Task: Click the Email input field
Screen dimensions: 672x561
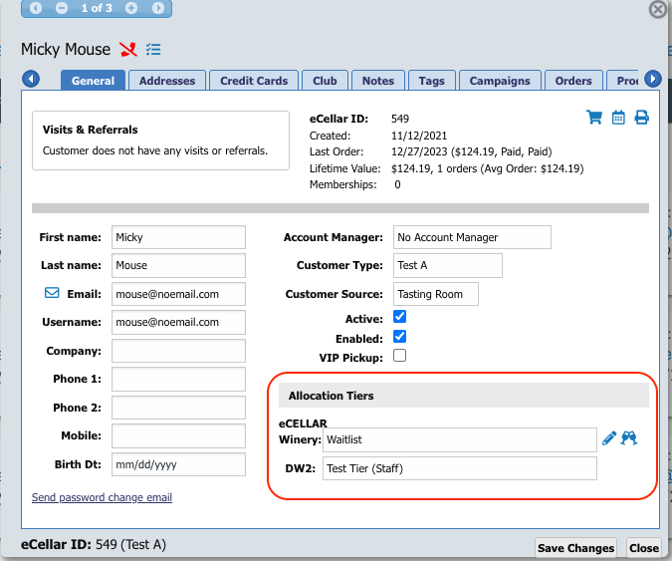Action: coord(178,294)
